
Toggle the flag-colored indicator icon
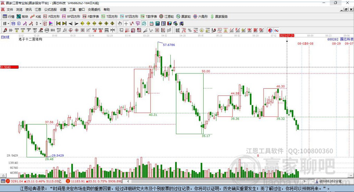tap(51, 24)
